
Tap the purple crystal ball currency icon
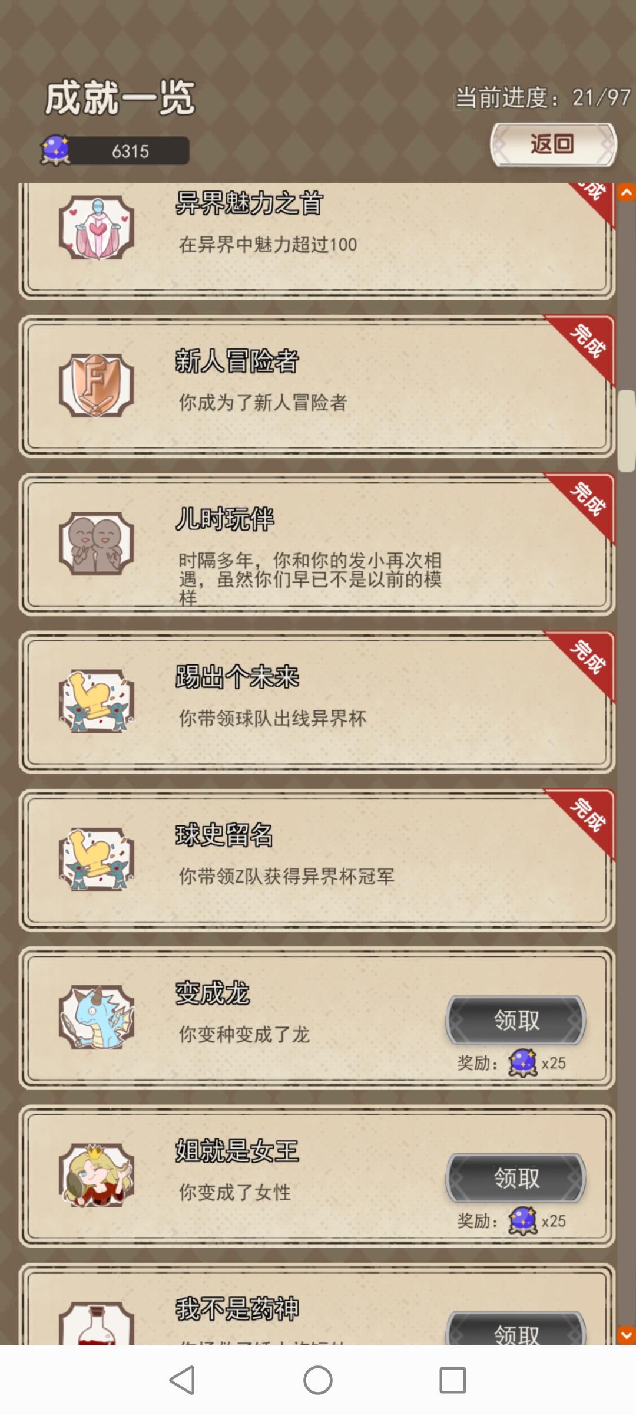pyautogui.click(x=55, y=151)
